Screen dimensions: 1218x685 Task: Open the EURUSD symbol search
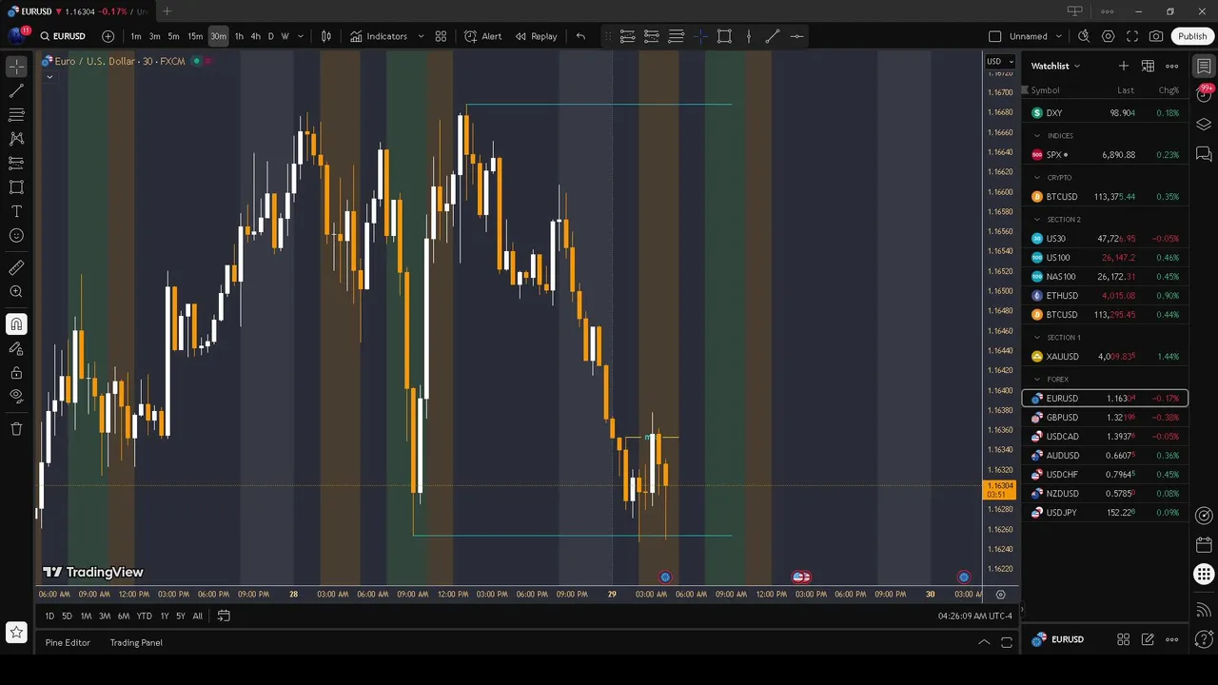[x=63, y=36]
